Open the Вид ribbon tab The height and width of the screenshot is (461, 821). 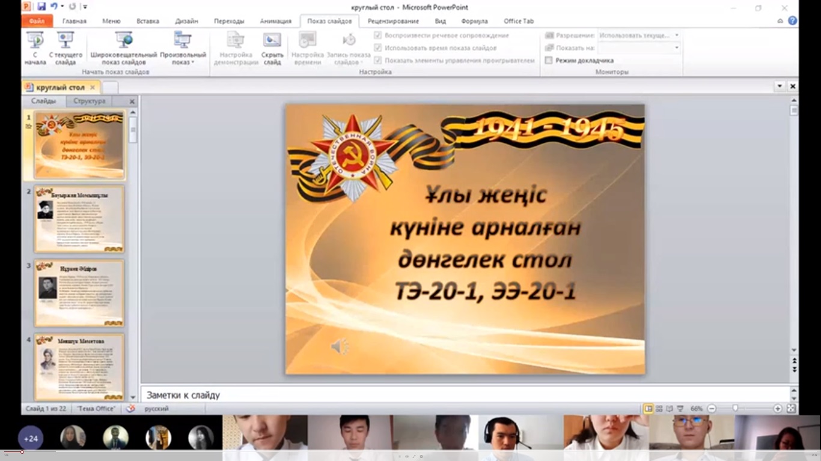tap(441, 21)
